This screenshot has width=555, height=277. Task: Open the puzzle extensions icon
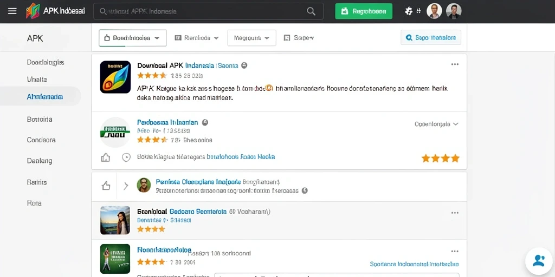click(x=409, y=11)
